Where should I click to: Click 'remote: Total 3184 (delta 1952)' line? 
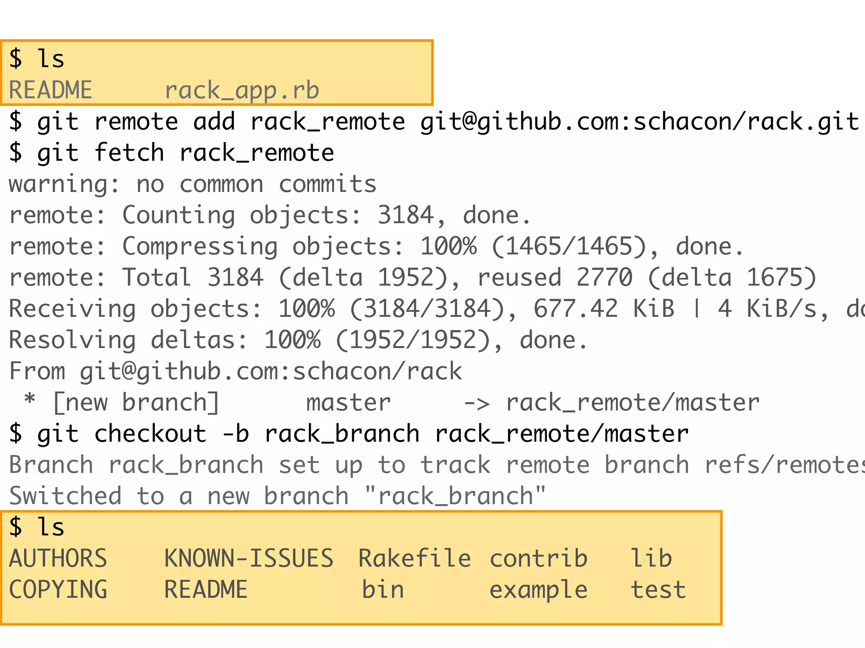click(x=413, y=278)
